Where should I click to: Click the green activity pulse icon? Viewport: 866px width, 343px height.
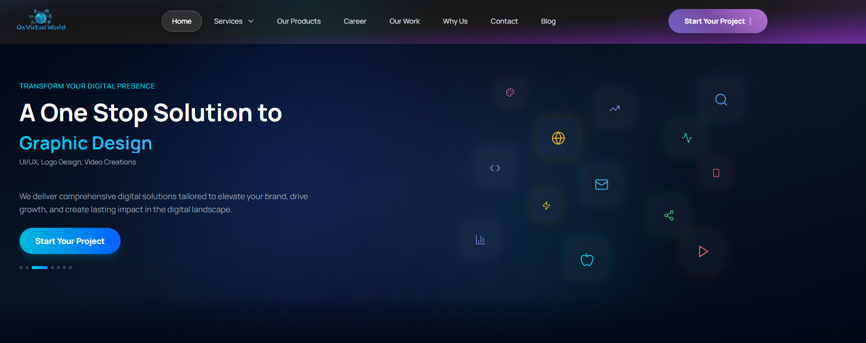[x=687, y=138]
